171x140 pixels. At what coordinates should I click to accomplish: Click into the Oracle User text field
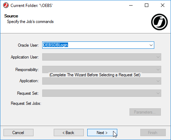click(x=95, y=45)
